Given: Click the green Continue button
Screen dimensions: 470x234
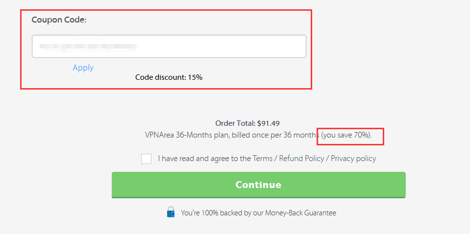Looking at the screenshot, I should point(259,185).
